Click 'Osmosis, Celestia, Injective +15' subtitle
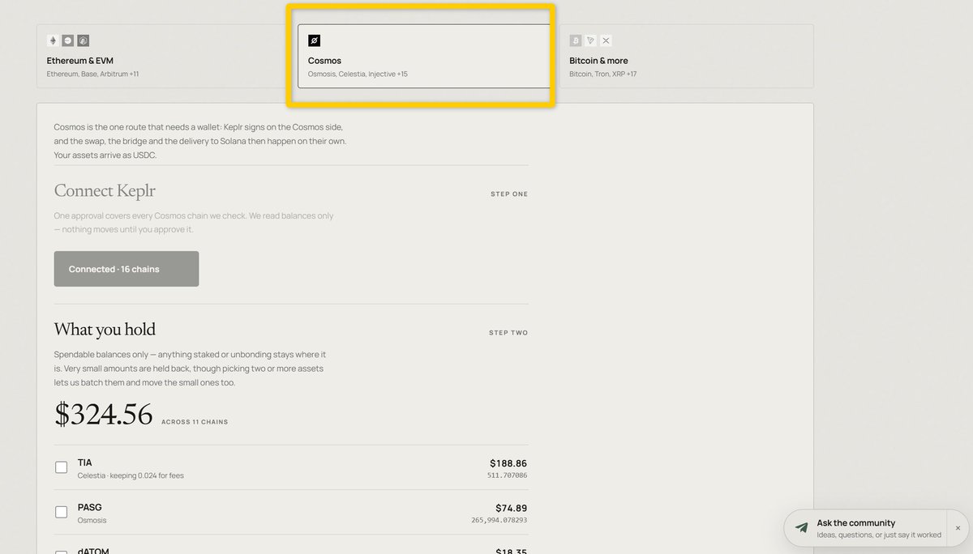This screenshot has height=554, width=973. point(358,74)
